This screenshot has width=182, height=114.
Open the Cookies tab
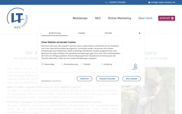[82, 33]
